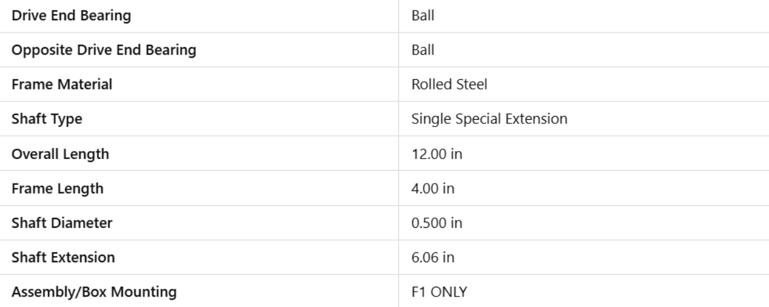The height and width of the screenshot is (307, 769).
Task: Click the Shaft Diameter label
Action: coord(62,223)
